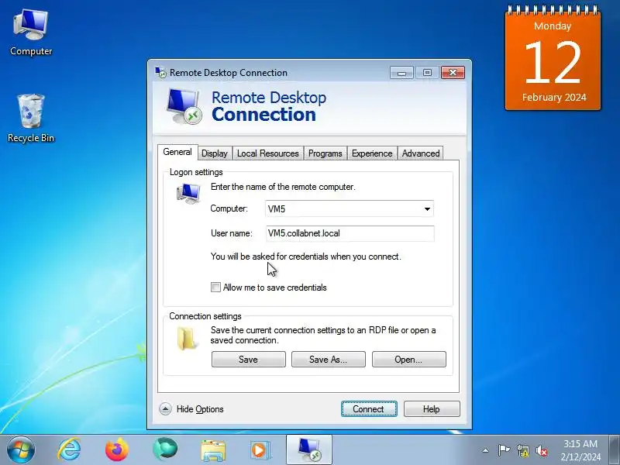Open the network tray icon
The height and width of the screenshot is (465, 620).
click(522, 450)
